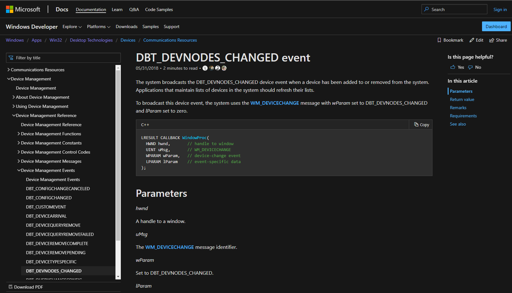Viewport: 512px width, 293px height.
Task: Open the Explore dropdown
Action: click(72, 26)
